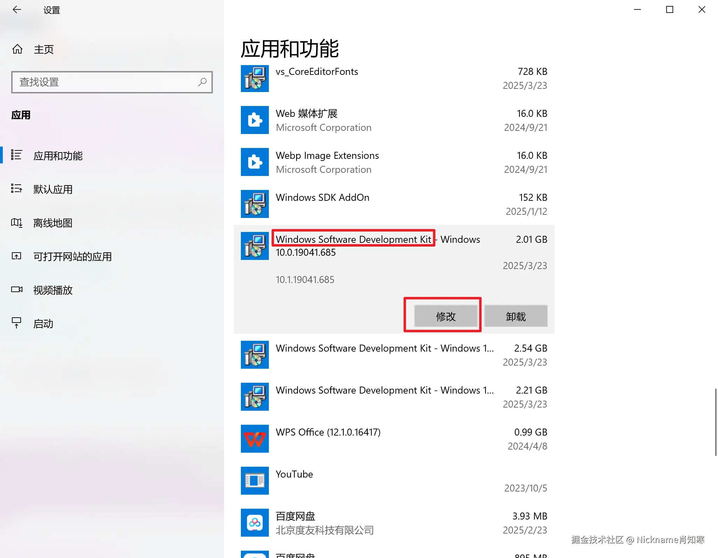The image size is (718, 558).
Task: Click the search magnifier icon
Action: point(202,82)
